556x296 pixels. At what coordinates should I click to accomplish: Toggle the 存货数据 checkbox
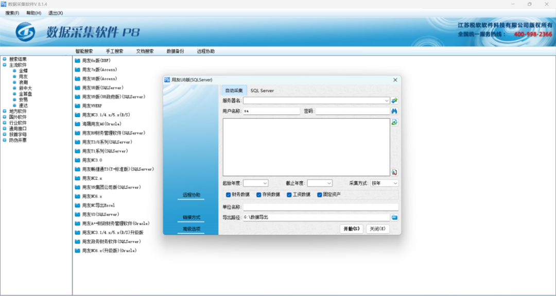pyautogui.click(x=259, y=195)
